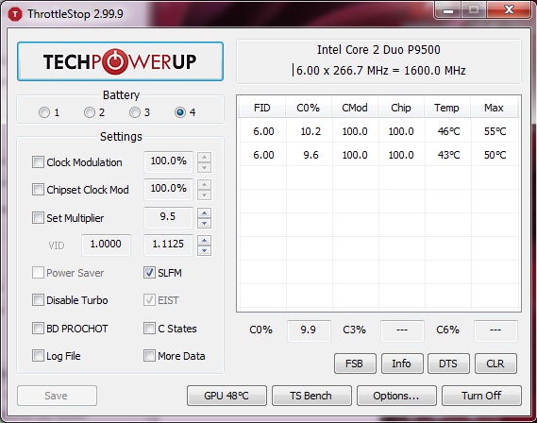The image size is (537, 423).
Task: Decrease Set Multiplier with down arrow
Action: pos(205,224)
